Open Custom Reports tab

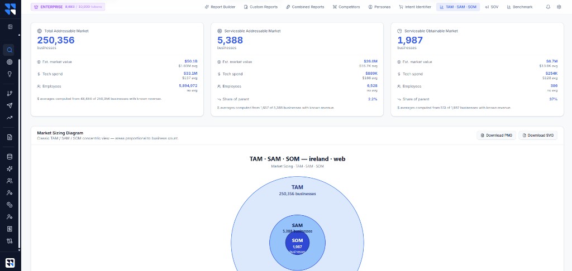tap(261, 7)
